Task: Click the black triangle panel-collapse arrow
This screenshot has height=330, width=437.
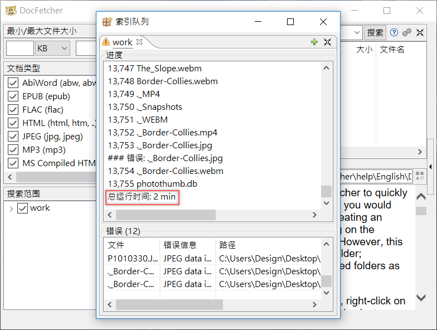Action: pos(430,167)
